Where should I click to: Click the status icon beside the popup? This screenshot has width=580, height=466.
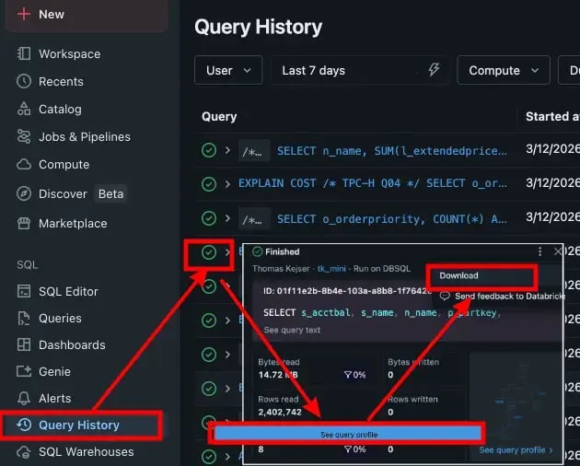click(209, 252)
